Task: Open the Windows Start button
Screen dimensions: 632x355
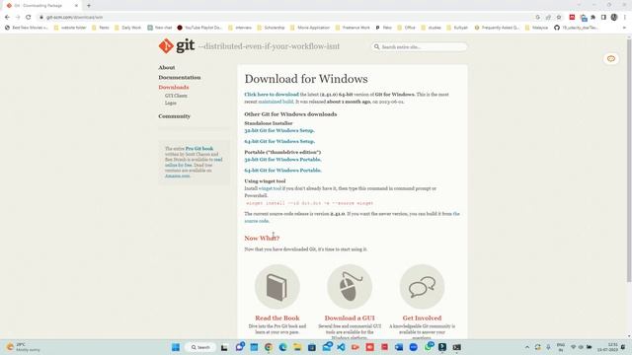Action: coord(176,347)
